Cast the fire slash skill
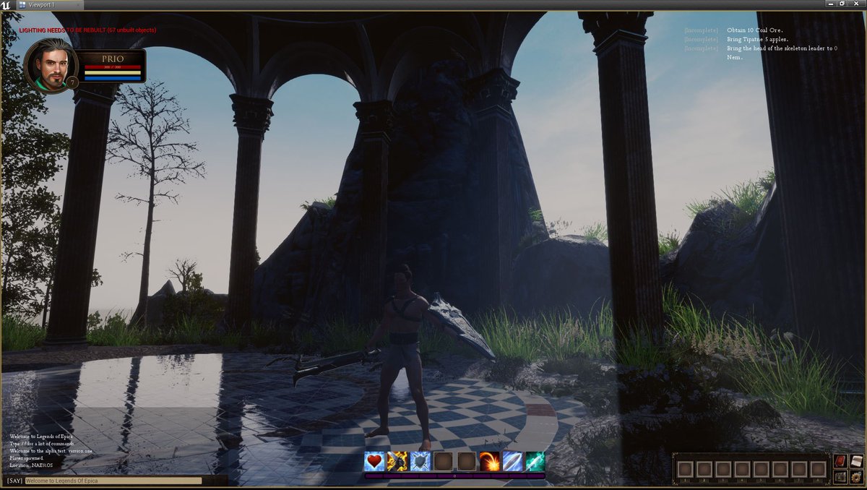 (x=490, y=461)
